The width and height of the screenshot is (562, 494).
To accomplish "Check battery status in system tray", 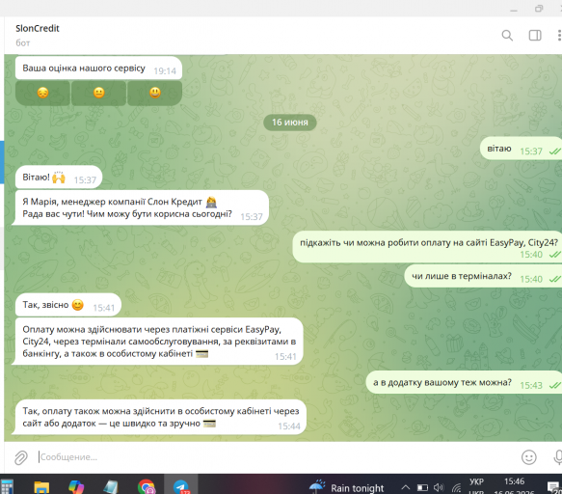I will pyautogui.click(x=422, y=487).
